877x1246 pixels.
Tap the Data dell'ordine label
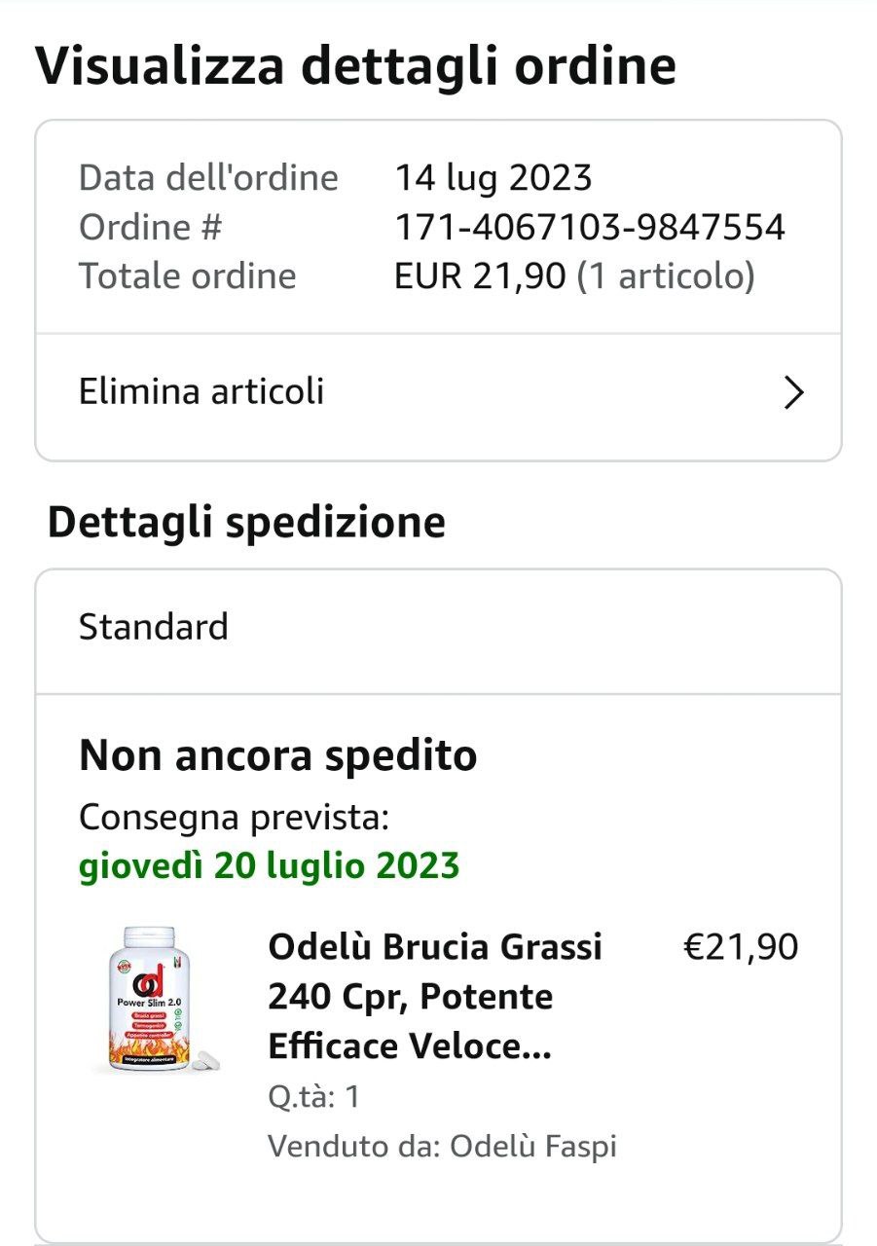(x=208, y=178)
